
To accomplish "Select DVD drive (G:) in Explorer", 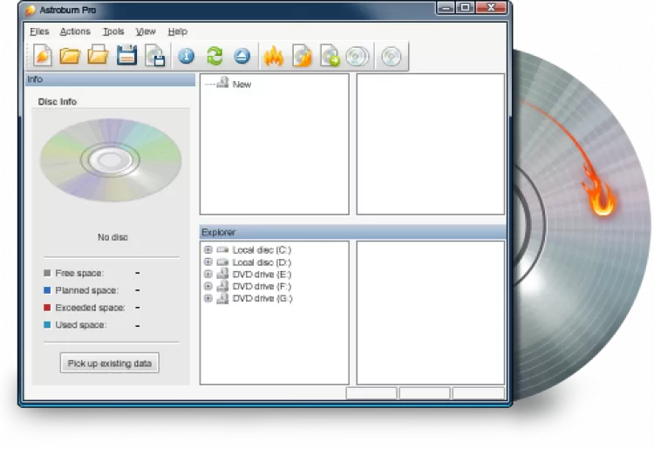I will click(262, 298).
